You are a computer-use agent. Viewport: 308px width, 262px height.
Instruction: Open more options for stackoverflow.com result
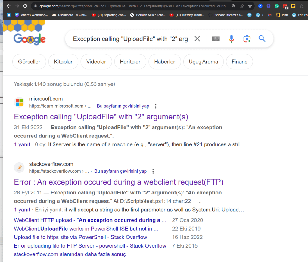(x=153, y=171)
